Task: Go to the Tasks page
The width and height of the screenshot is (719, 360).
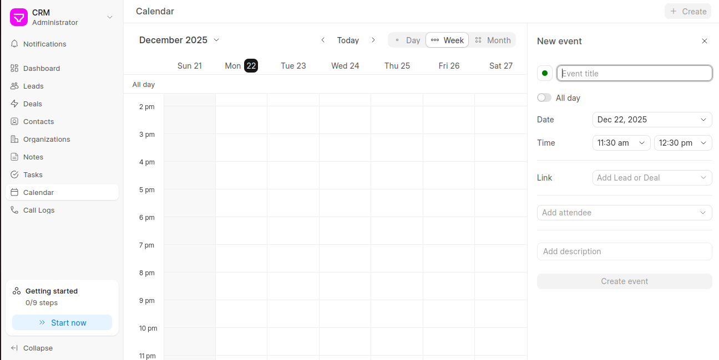Action: (x=34, y=174)
